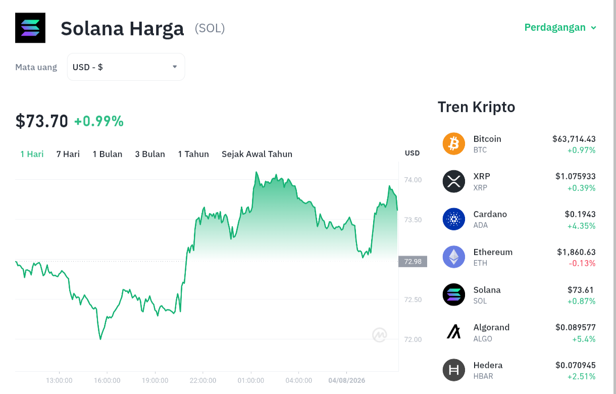Click the 72.98 price marker on the chart axis

pos(413,261)
